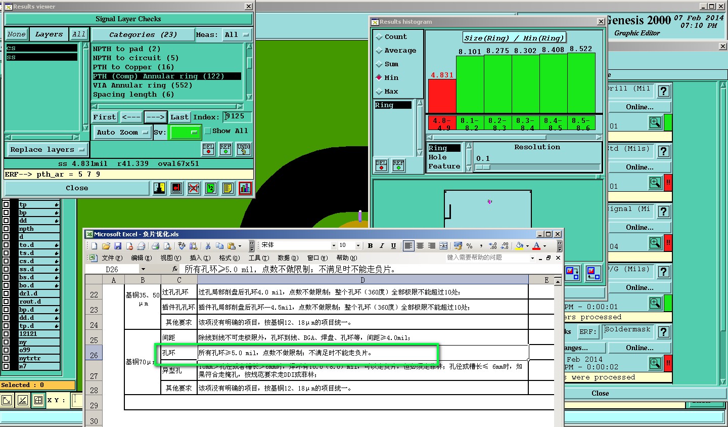Open Excel cell name box dropdown
Image resolution: width=728 pixels, height=427 pixels.
[x=143, y=270]
